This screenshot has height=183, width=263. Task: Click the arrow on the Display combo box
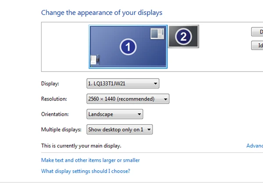(156, 83)
